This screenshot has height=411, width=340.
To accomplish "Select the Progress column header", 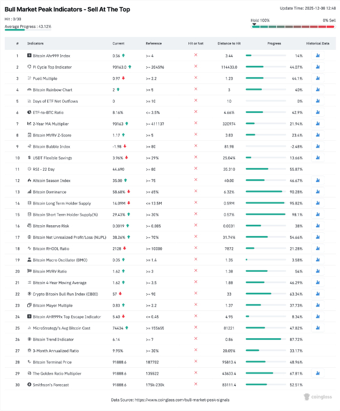I will click(x=274, y=43).
